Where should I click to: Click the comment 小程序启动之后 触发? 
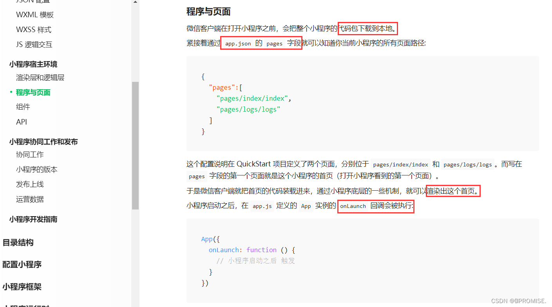(255, 261)
